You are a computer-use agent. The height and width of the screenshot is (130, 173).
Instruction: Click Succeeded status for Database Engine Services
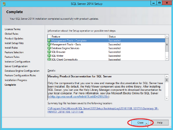[x=114, y=48]
